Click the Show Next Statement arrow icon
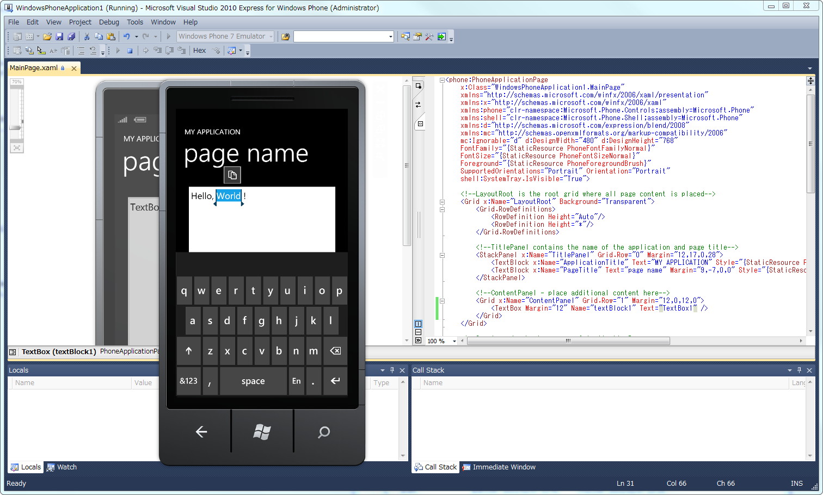Screen dimensions: 823x495 tap(145, 51)
